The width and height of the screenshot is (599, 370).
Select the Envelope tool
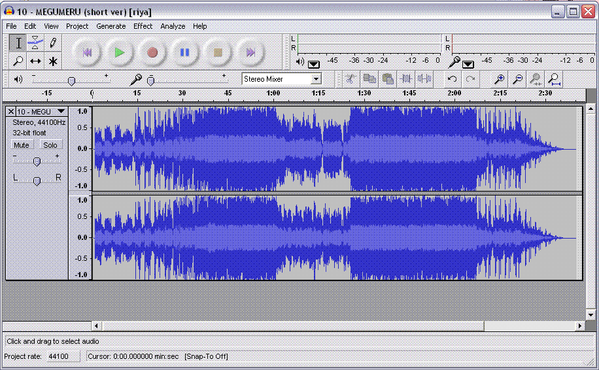(x=35, y=43)
